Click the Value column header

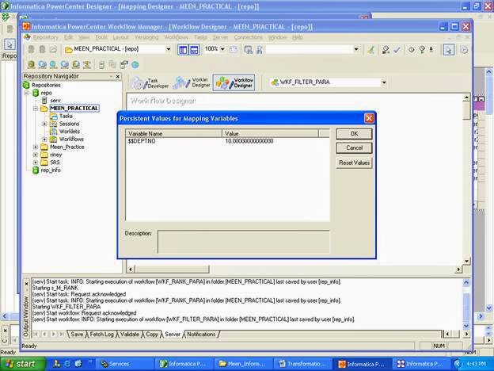click(270, 133)
